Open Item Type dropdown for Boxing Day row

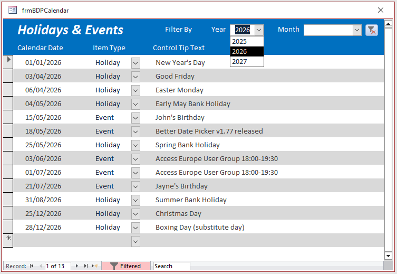coord(135,228)
